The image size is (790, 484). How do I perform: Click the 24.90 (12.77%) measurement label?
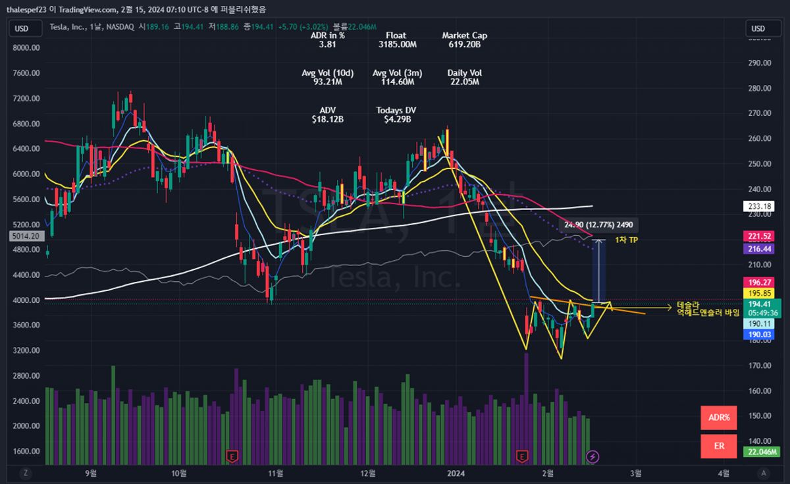tap(598, 226)
